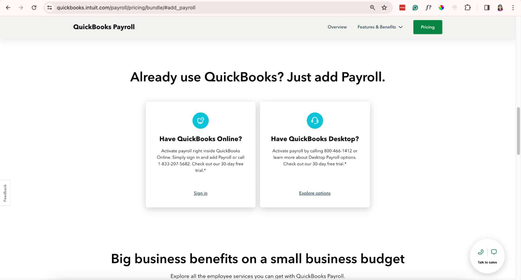
Task: Click the teal headset icon on Desktop card
Action: click(315, 121)
